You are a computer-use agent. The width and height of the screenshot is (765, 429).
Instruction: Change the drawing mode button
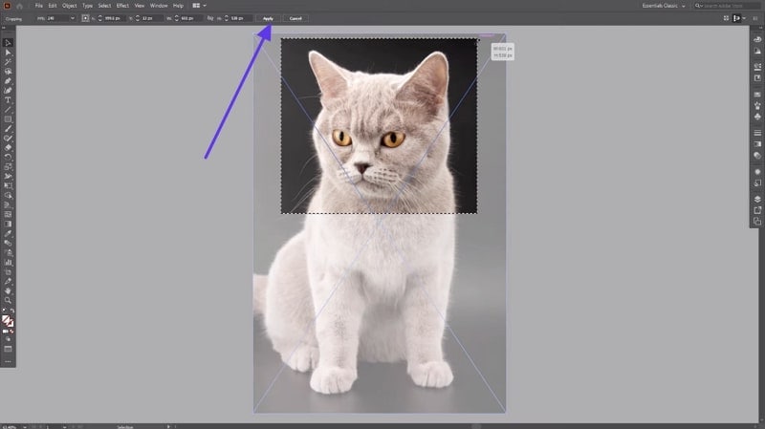pyautogui.click(x=8, y=340)
